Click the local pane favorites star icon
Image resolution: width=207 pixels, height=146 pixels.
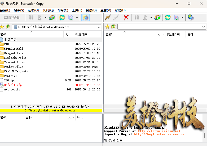tap(2, 27)
